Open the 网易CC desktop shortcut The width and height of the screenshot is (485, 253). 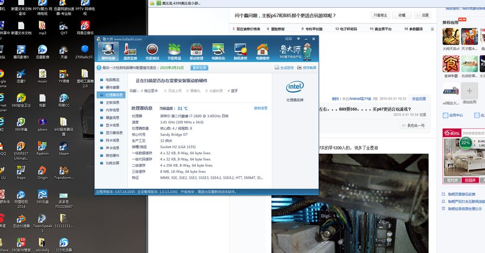pos(64,100)
